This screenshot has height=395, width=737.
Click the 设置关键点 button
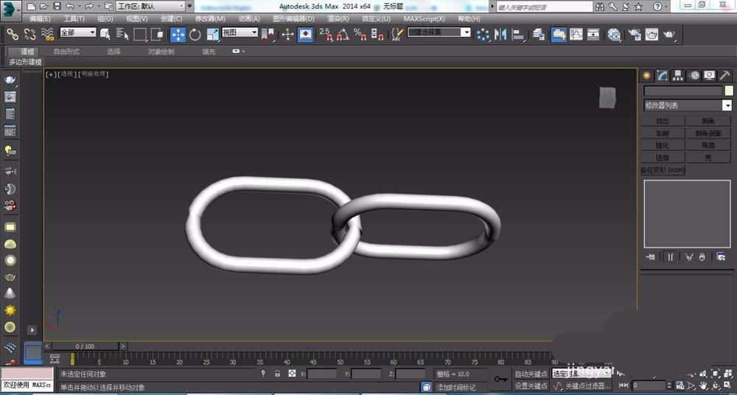tap(531, 385)
